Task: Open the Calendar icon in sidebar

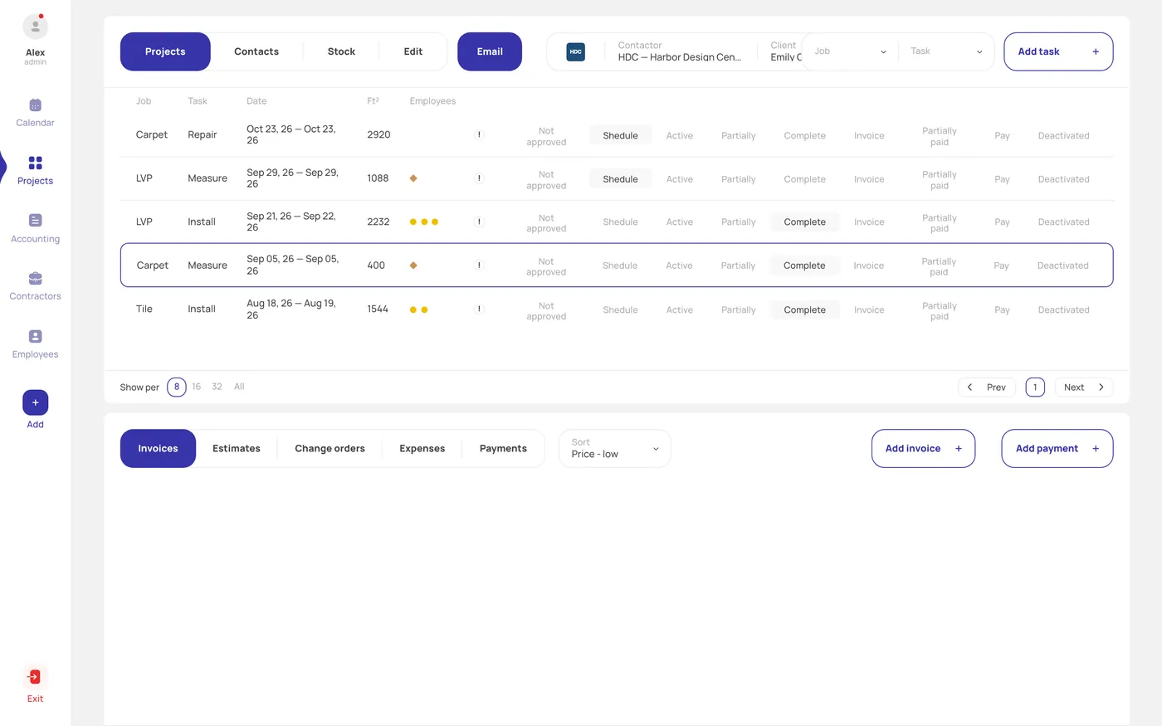Action: [35, 105]
